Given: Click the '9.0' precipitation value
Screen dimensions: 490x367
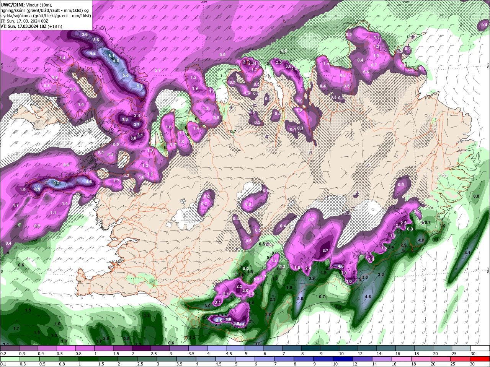Looking at the screenshot, I should pos(56,183).
